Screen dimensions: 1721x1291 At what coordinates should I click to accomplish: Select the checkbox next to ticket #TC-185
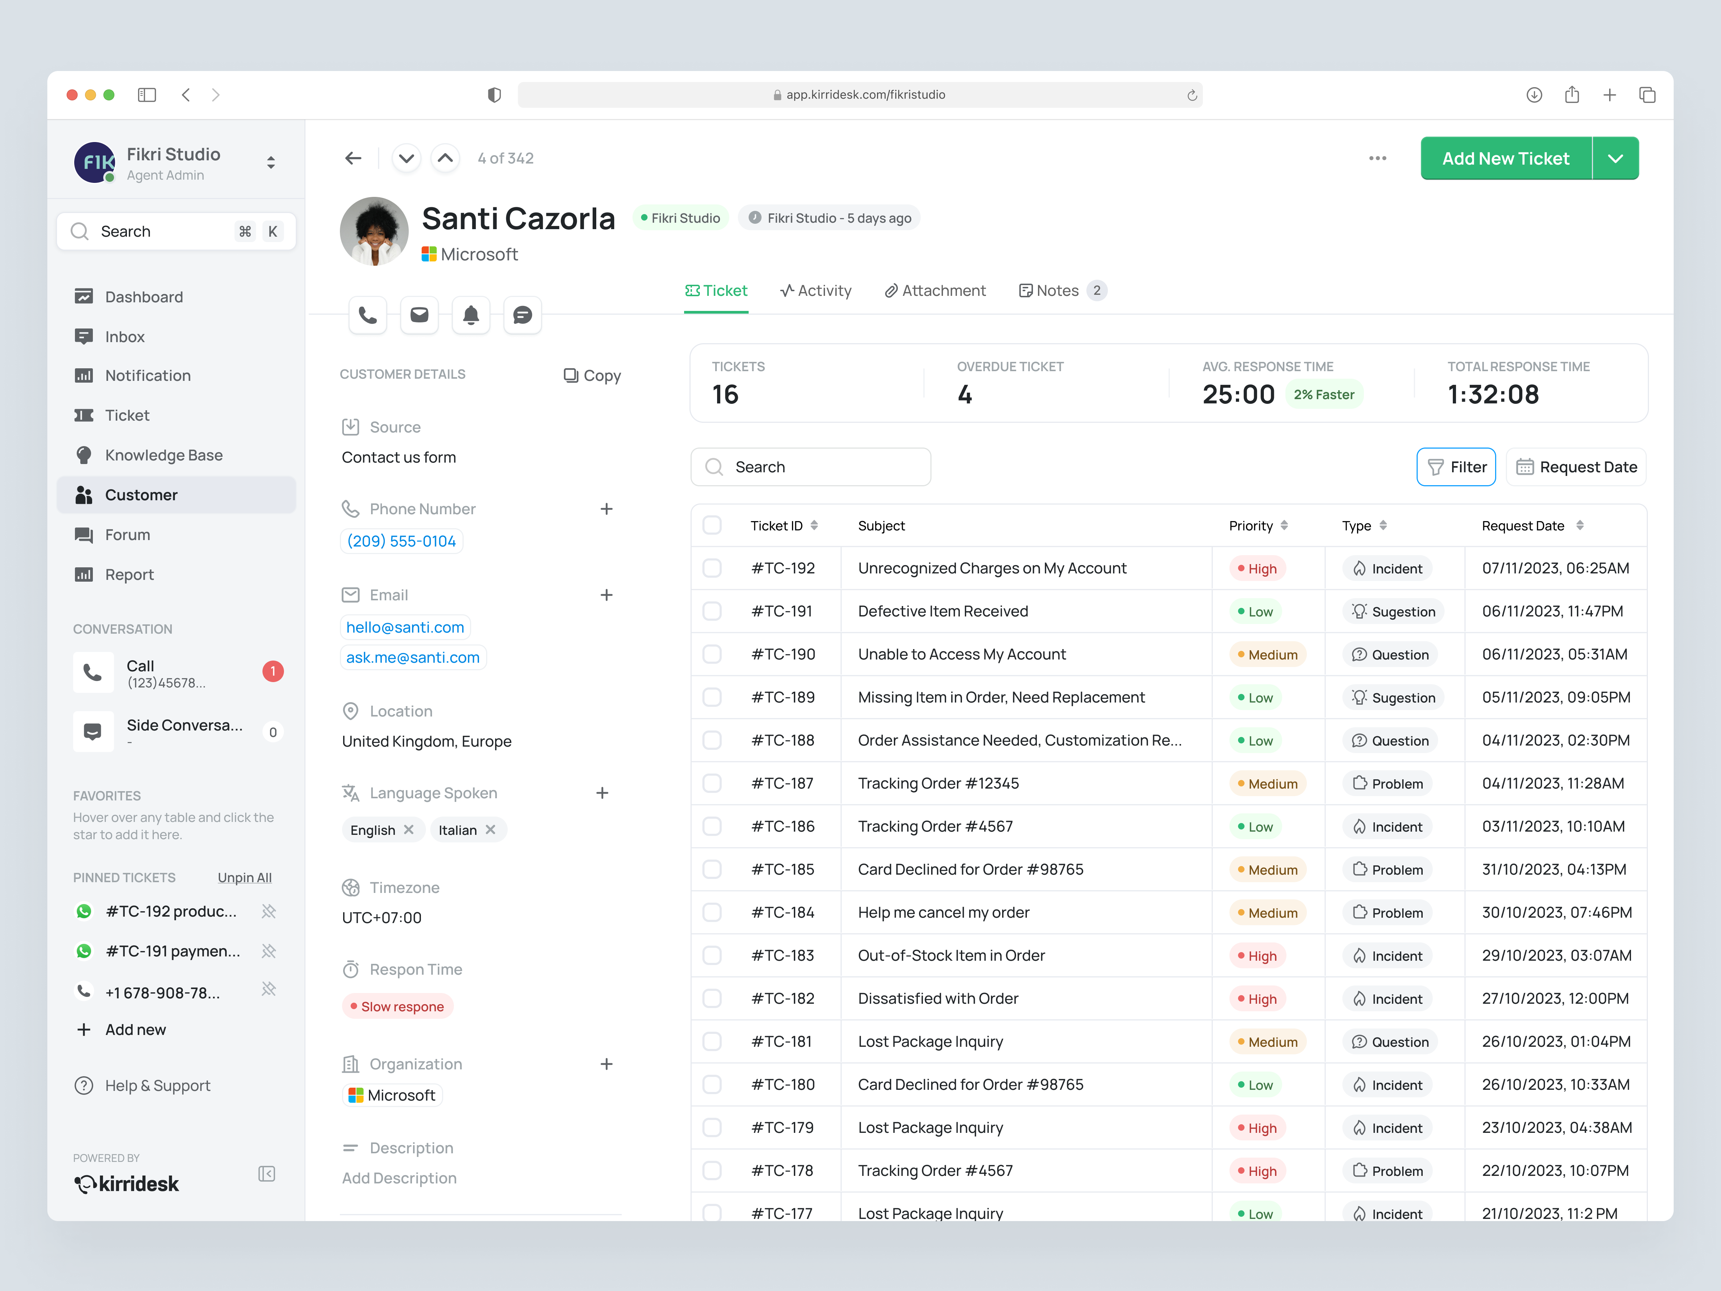pyautogui.click(x=712, y=869)
